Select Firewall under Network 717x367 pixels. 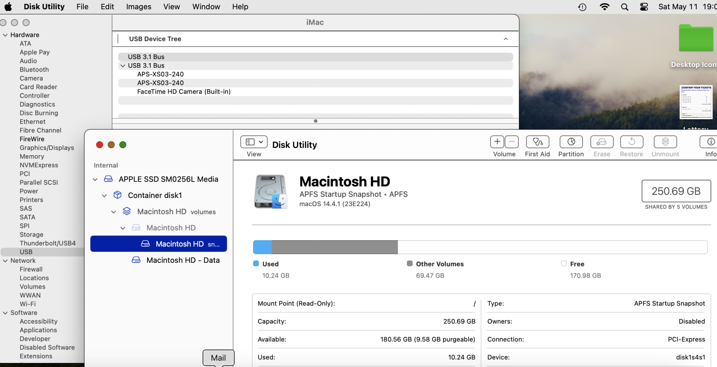pos(31,269)
